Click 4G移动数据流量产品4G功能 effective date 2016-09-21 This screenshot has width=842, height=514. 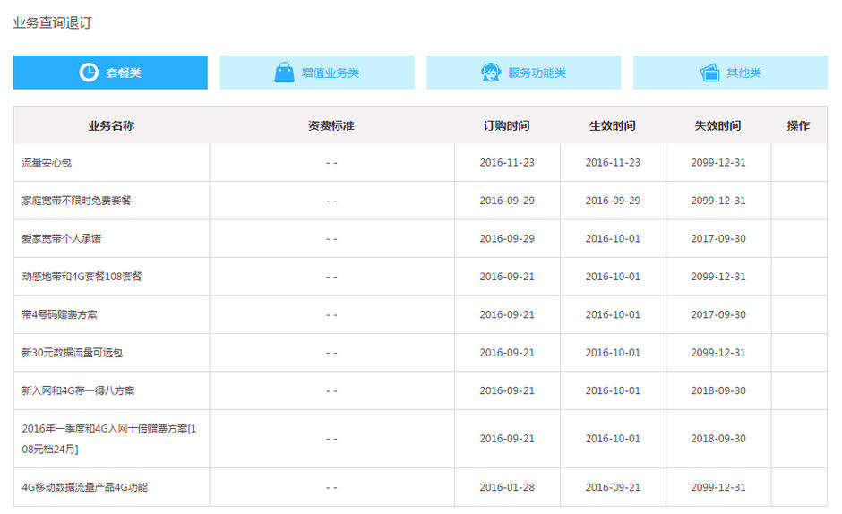pyautogui.click(x=613, y=487)
